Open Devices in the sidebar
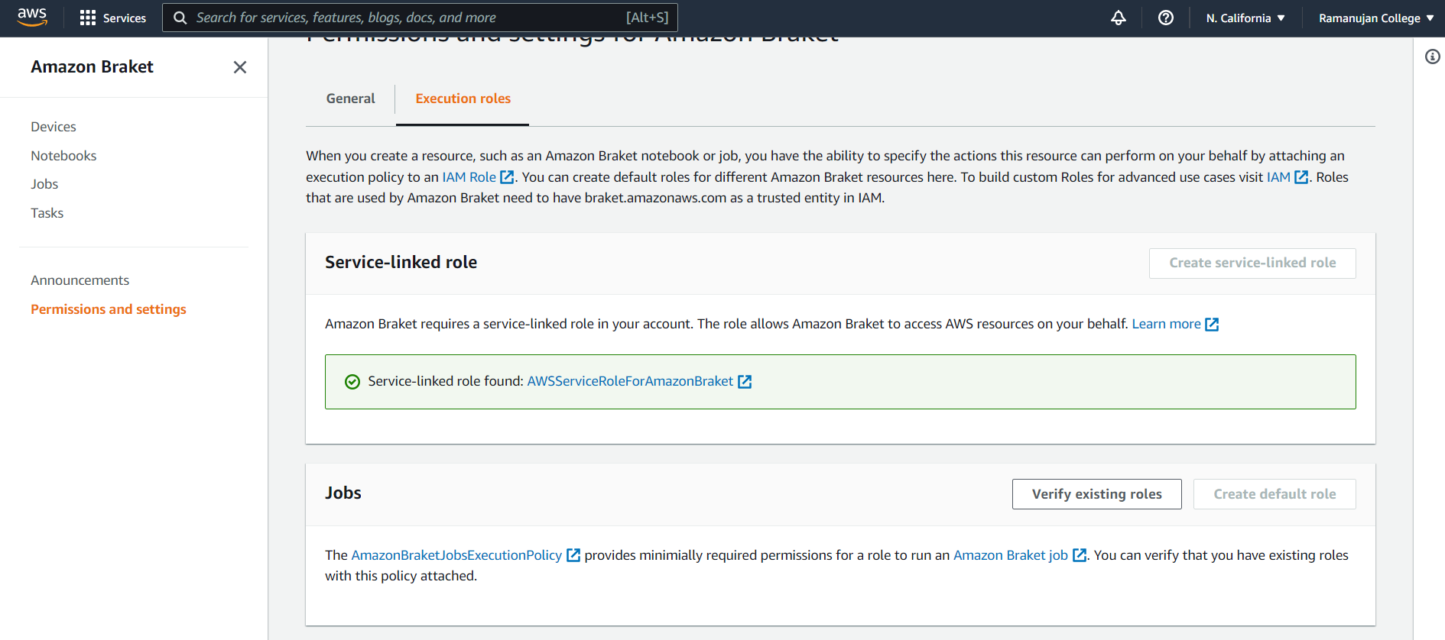 click(x=54, y=127)
